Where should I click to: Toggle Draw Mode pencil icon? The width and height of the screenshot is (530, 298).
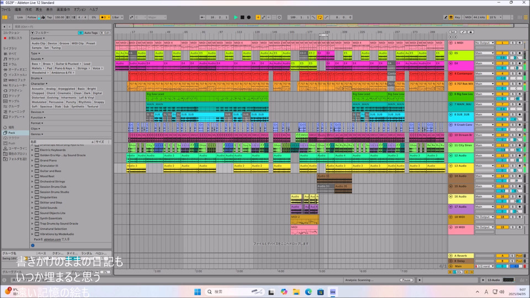446,17
